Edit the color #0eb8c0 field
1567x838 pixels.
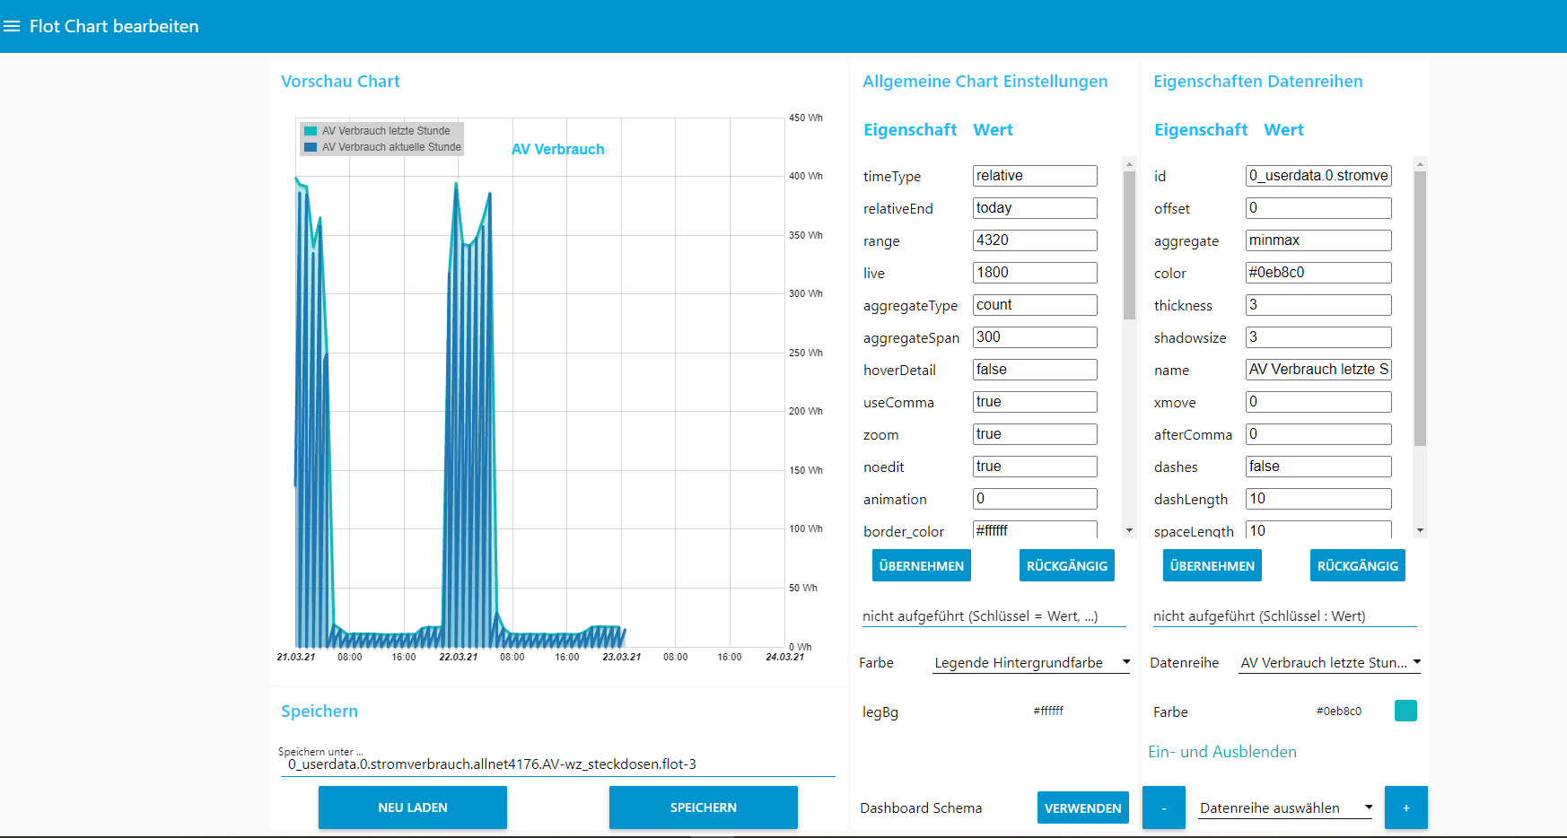tap(1318, 273)
